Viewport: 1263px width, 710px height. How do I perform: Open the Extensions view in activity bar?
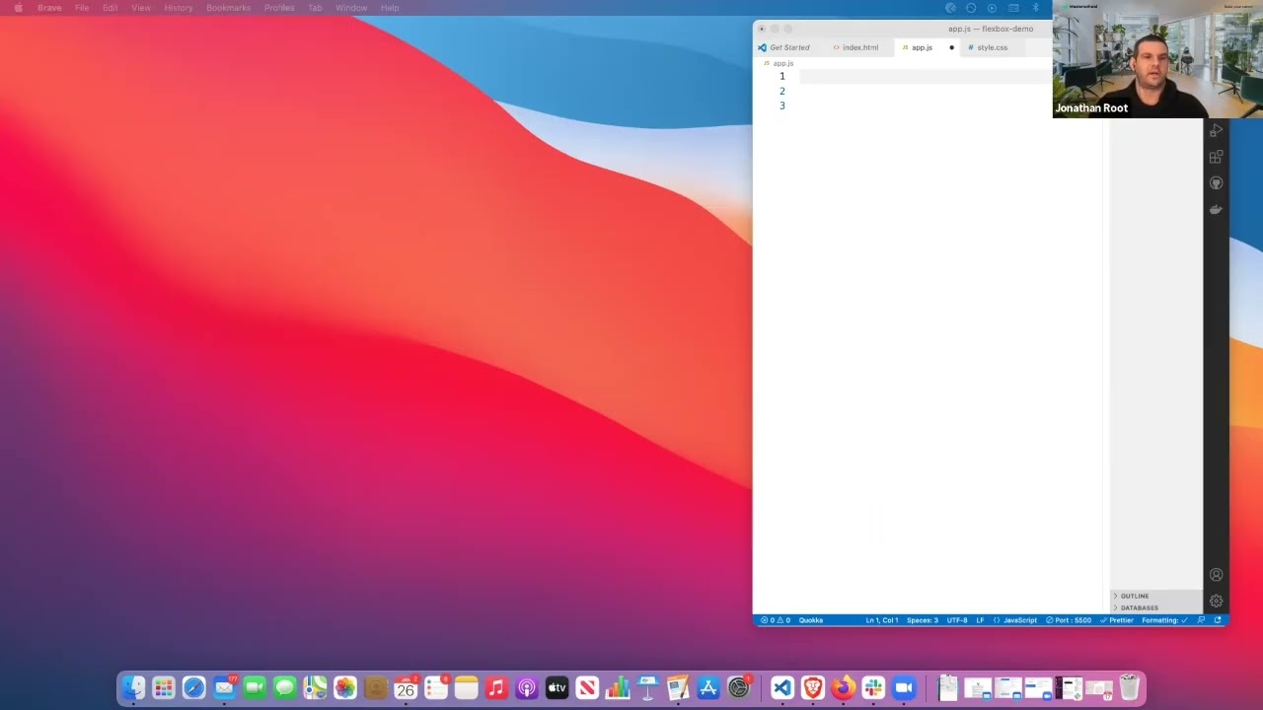point(1217,157)
